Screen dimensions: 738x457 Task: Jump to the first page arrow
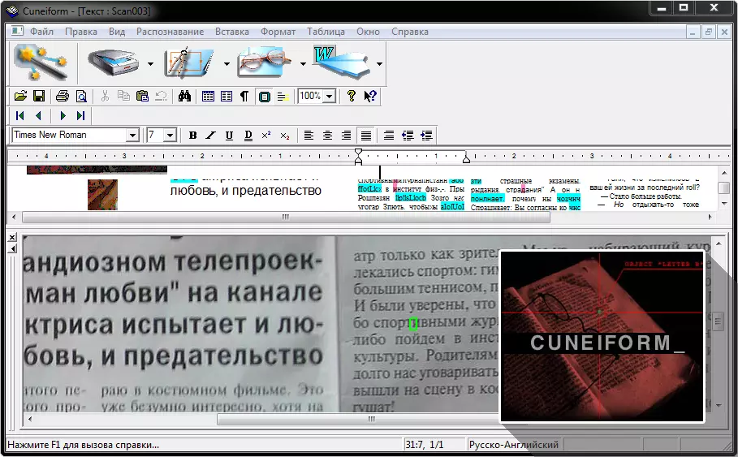20,116
